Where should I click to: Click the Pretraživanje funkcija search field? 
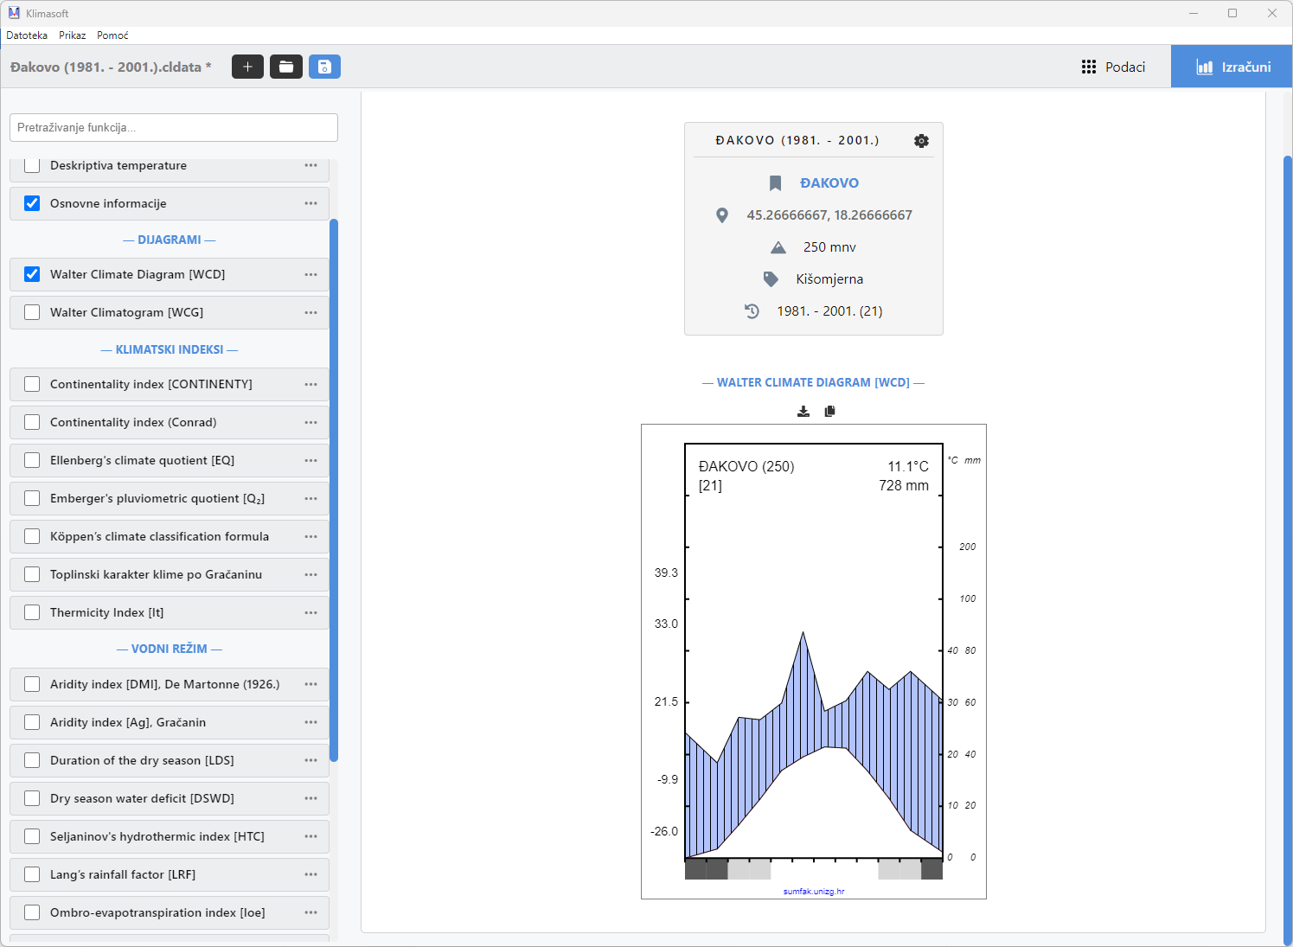point(173,127)
